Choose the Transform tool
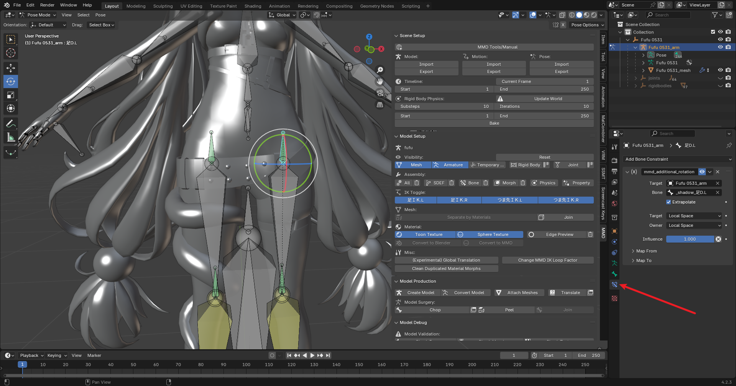The height and width of the screenshot is (386, 736). coord(11,108)
